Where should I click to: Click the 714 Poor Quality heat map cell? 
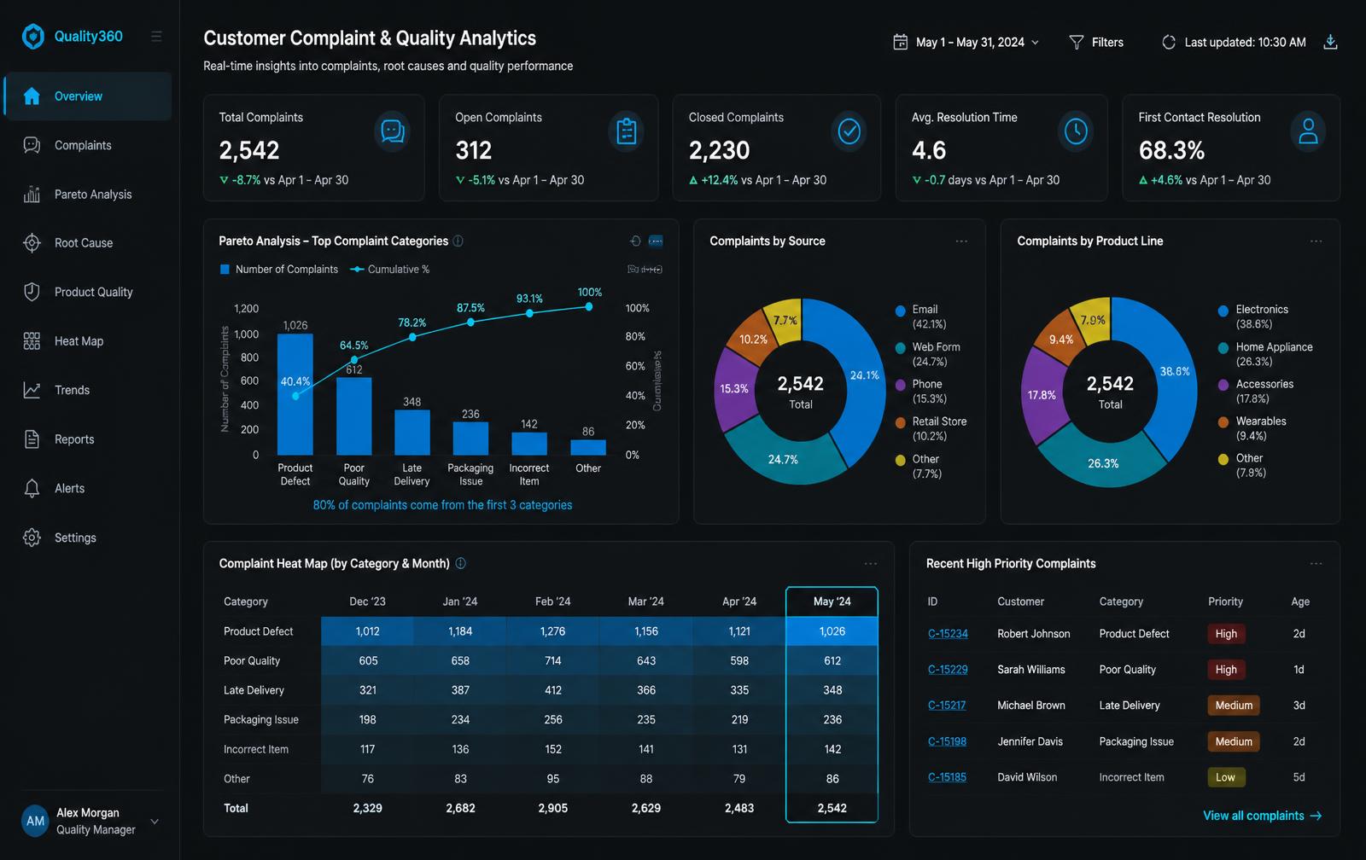click(x=553, y=660)
